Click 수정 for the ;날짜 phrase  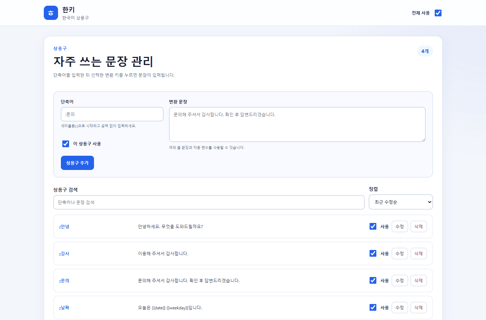[400, 308]
